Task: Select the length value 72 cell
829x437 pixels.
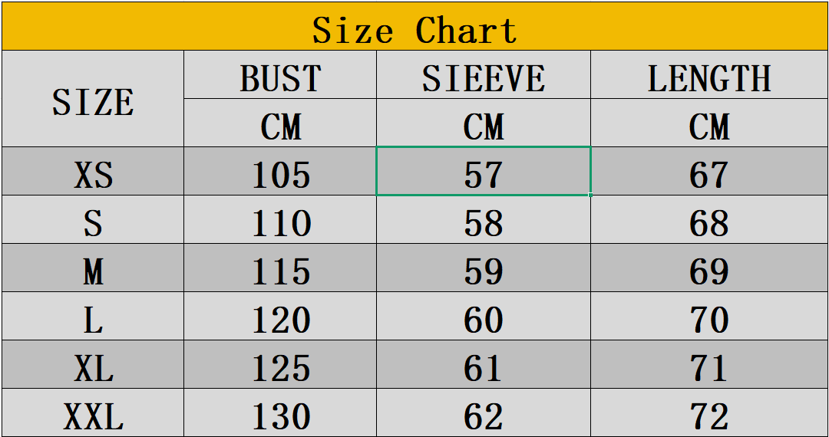Action: [709, 414]
